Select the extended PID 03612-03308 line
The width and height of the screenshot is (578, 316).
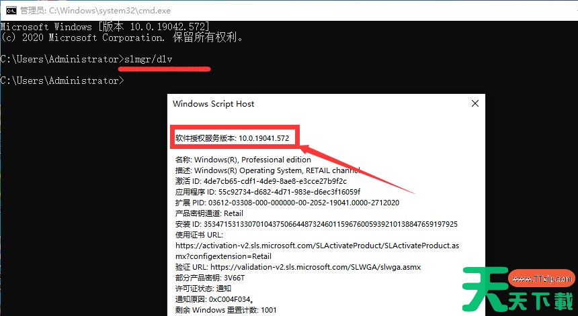(x=287, y=203)
